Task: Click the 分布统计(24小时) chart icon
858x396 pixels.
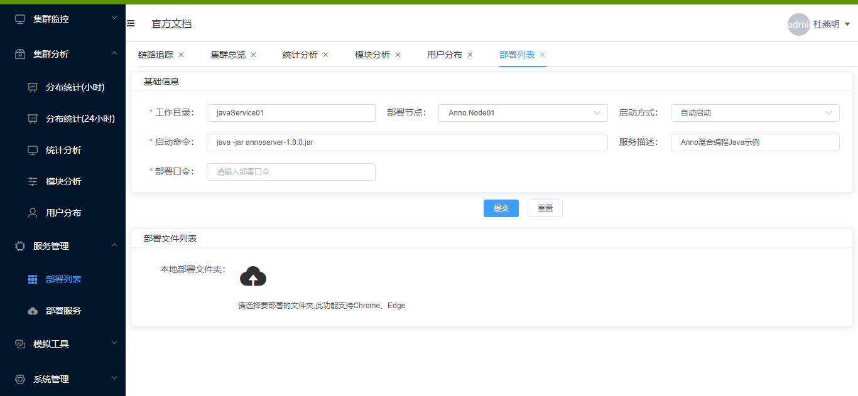Action: (x=33, y=119)
